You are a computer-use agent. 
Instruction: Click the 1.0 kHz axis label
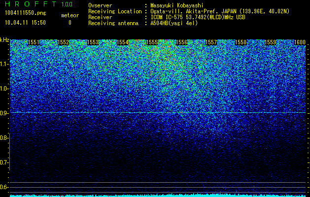[x=4, y=89]
